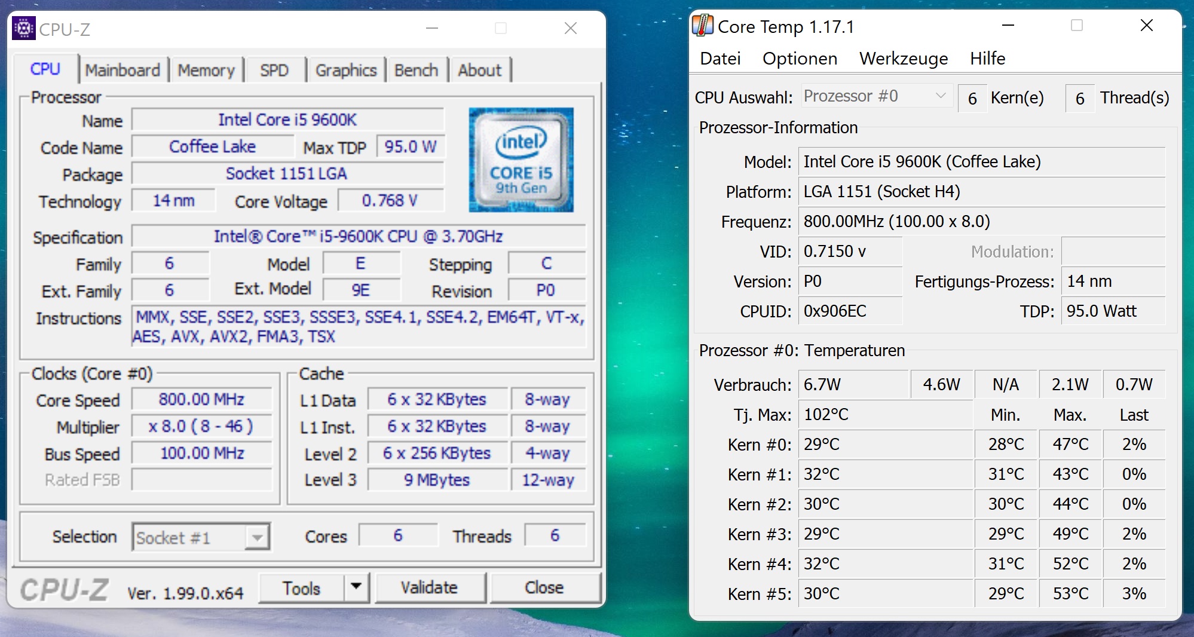
Task: Click the Tj. Max value 102°C
Action: (886, 414)
